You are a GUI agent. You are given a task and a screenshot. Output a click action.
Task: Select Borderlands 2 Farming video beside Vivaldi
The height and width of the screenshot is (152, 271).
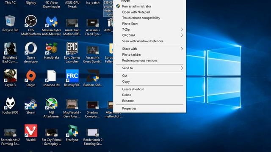[x=10, y=133]
